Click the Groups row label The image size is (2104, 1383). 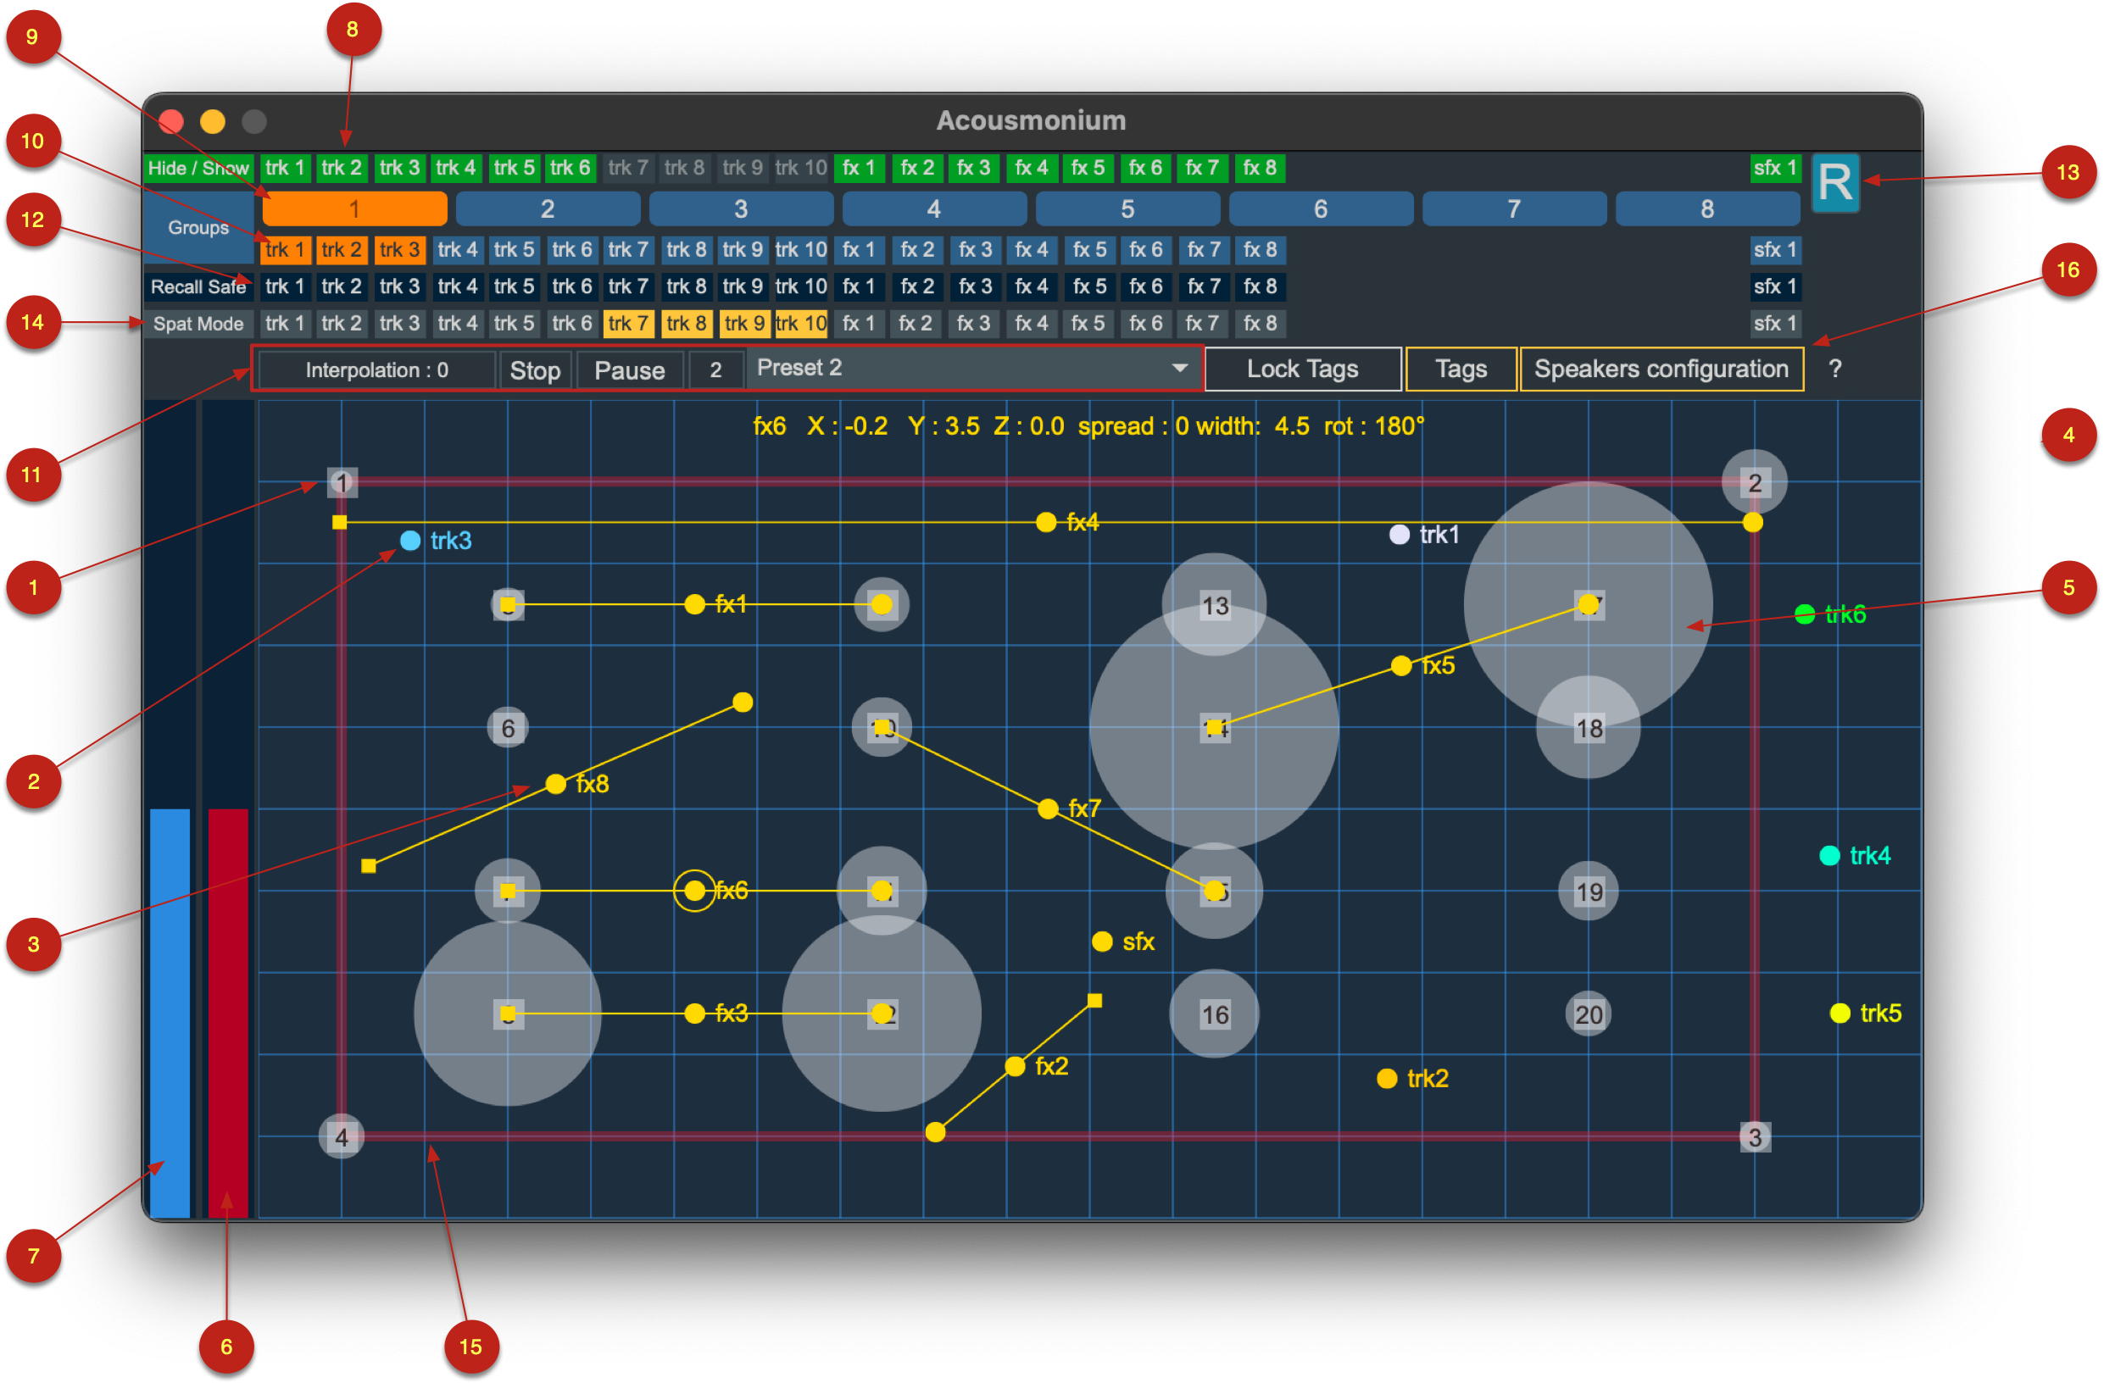198,227
